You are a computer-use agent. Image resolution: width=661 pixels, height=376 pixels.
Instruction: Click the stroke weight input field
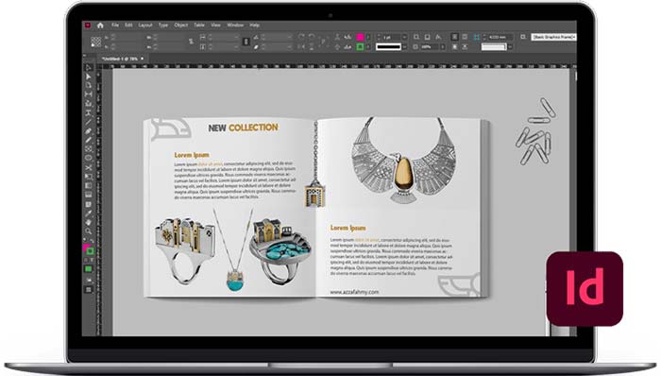coord(392,38)
